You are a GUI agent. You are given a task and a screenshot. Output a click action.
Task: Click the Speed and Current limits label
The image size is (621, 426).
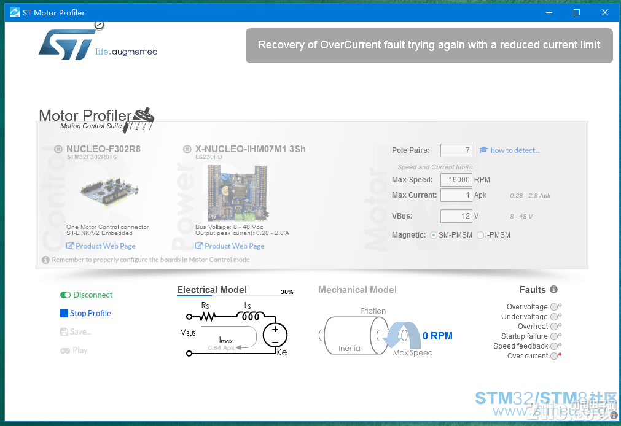click(x=435, y=167)
